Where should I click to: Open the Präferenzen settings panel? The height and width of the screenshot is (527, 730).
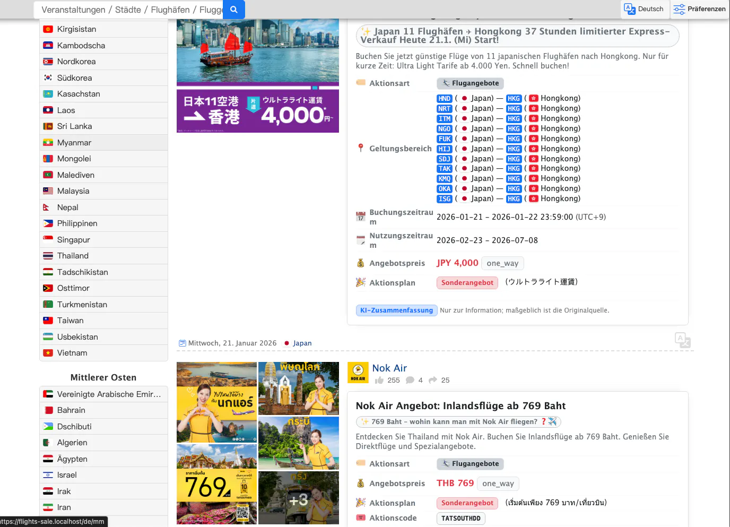[x=699, y=9]
